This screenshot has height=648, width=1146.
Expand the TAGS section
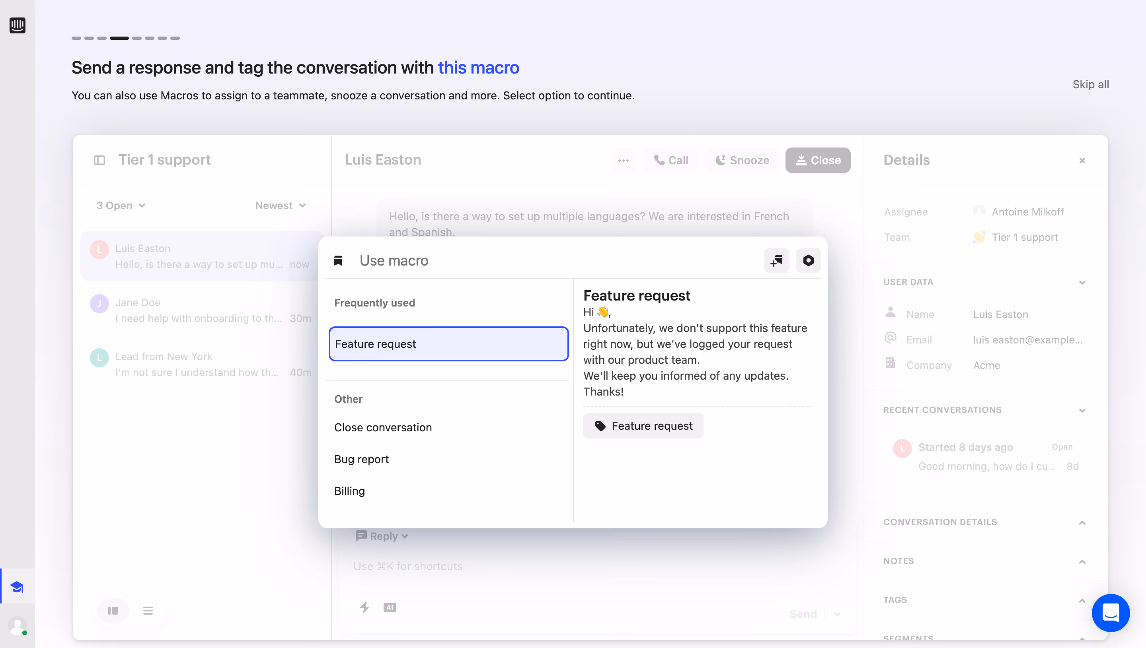(x=1082, y=600)
